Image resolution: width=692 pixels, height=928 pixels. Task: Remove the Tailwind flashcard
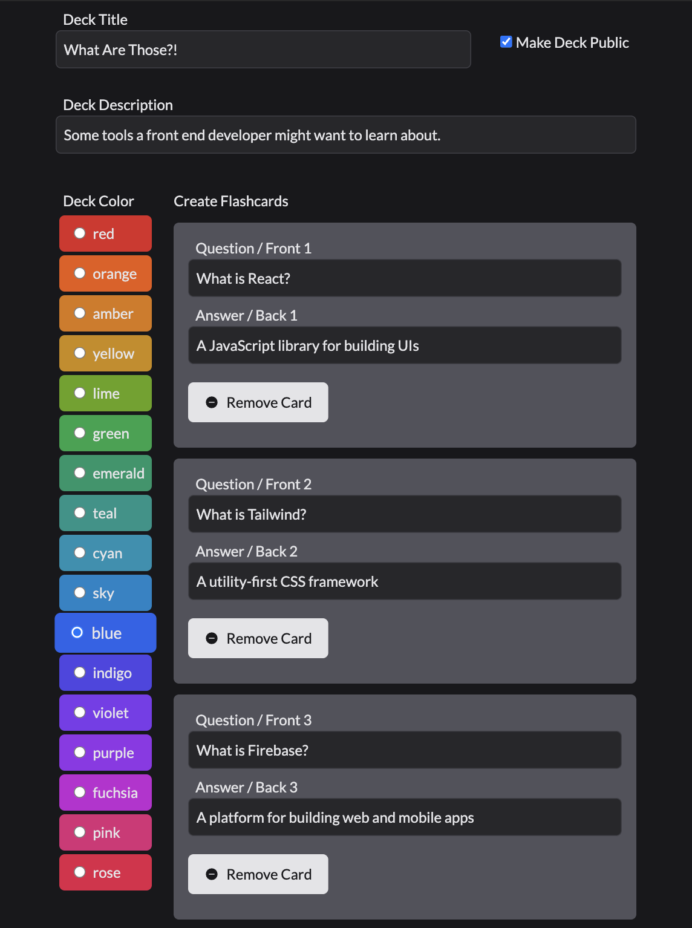258,638
